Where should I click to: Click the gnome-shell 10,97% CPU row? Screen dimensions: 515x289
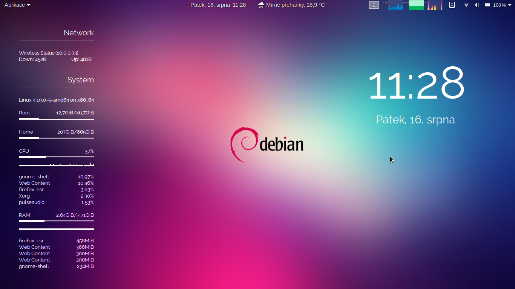pyautogui.click(x=57, y=177)
